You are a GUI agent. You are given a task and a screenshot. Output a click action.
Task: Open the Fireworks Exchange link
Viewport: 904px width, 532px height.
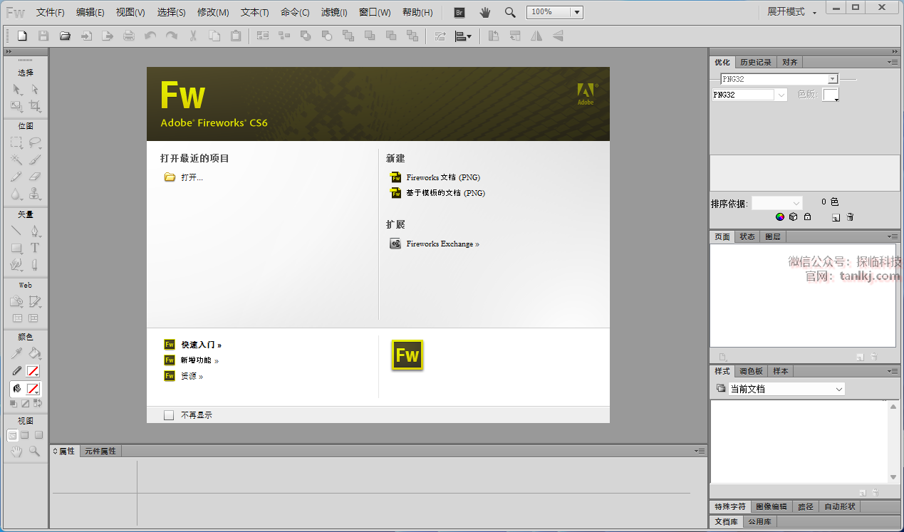coord(442,244)
